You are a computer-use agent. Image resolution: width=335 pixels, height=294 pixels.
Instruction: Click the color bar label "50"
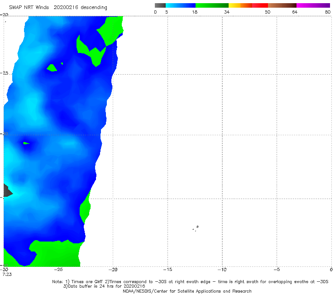[268, 12]
